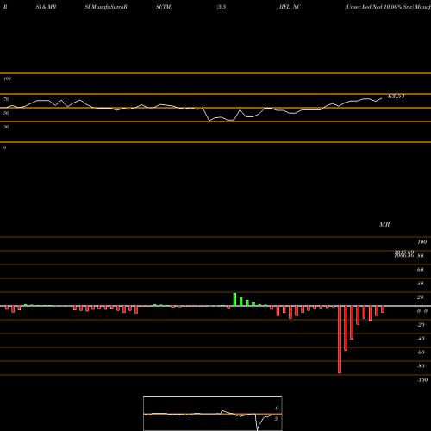The width and height of the screenshot is (431, 431).
Task: Click the 'SI MunafaSutraR' header text
Action: point(106,7)
